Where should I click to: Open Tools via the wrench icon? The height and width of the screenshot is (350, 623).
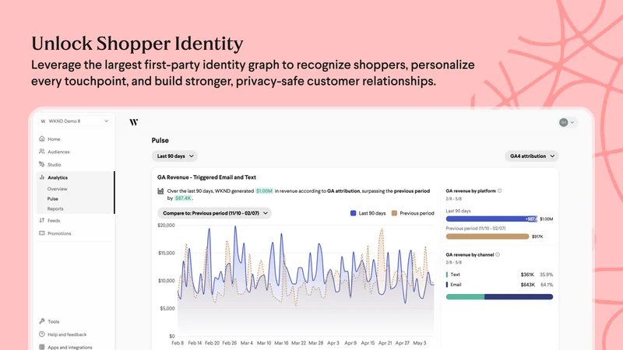(42, 321)
